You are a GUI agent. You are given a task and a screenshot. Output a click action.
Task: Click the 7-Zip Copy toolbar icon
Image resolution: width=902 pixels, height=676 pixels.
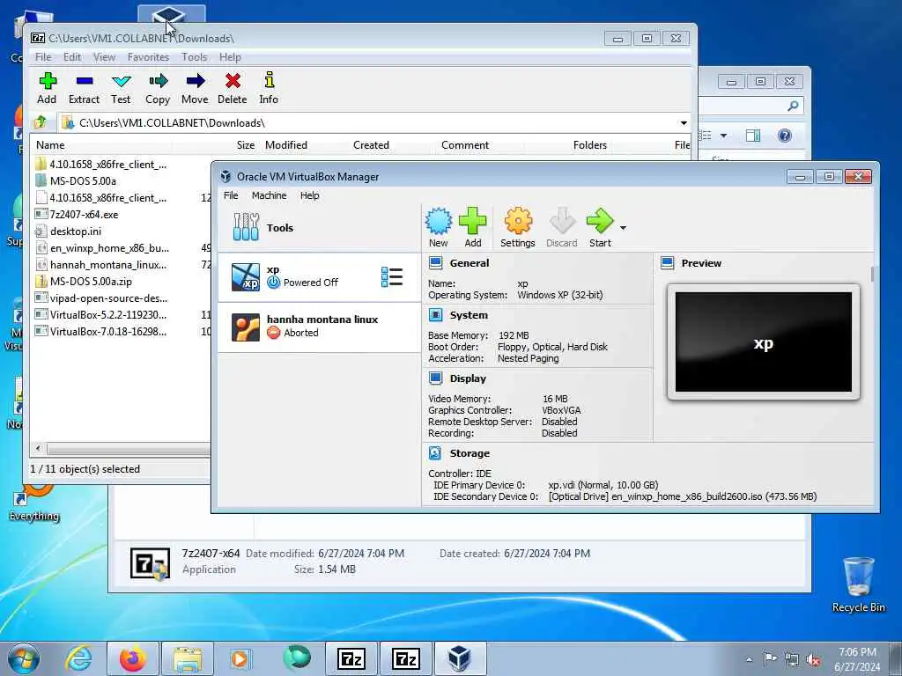158,87
